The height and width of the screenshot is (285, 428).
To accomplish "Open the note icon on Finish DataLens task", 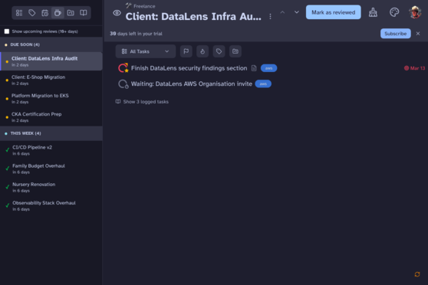I will [x=254, y=68].
